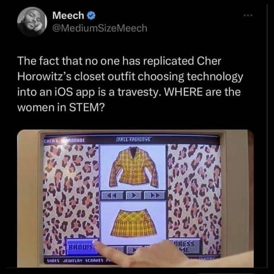Click the Dress Me button
The width and height of the screenshot is (274, 274).
[185, 246]
